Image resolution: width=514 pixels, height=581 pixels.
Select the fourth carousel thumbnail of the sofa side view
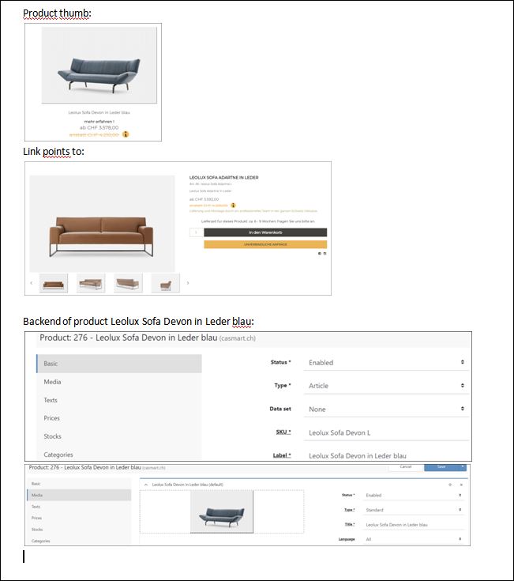point(166,283)
